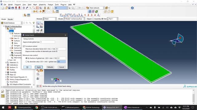
Task: Open the Model Database dropdown
Action: click(x=12, y=23)
